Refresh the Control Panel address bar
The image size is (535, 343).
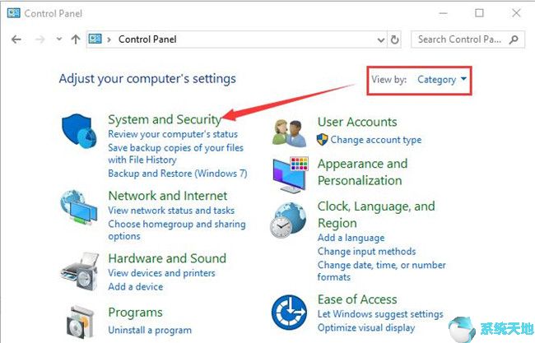395,39
